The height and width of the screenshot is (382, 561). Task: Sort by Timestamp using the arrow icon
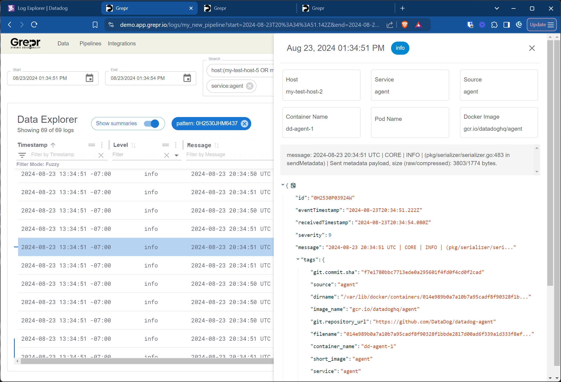53,145
